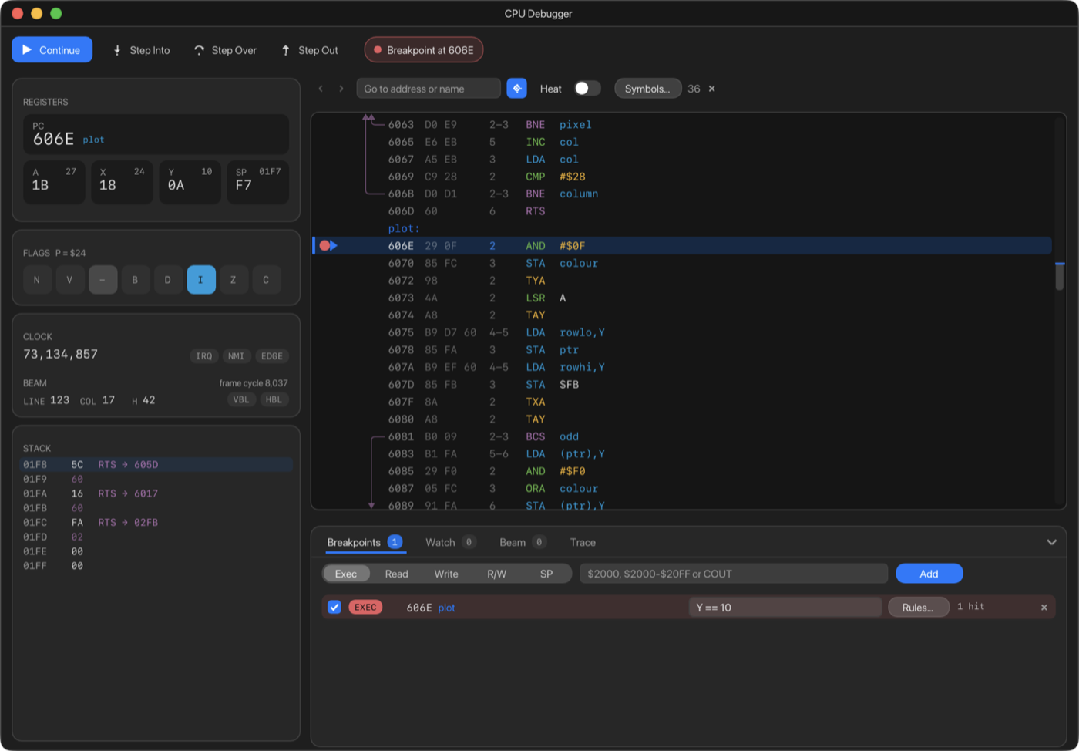Toggle the N flag

[37, 280]
